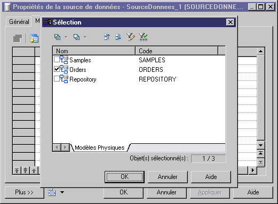Image resolution: width=278 pixels, height=204 pixels.
Task: Click the Select All icon in Sélection toolbar
Action: (x=57, y=37)
